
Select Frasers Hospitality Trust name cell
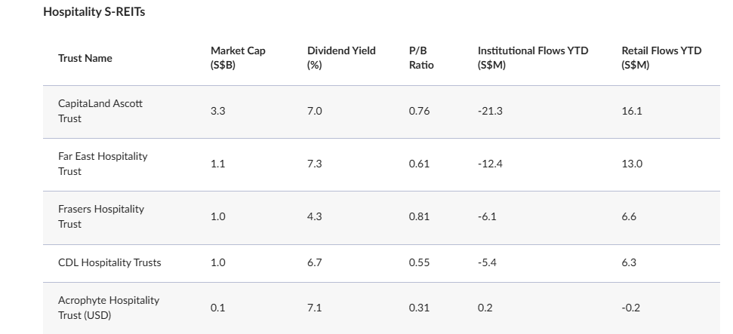(x=101, y=216)
